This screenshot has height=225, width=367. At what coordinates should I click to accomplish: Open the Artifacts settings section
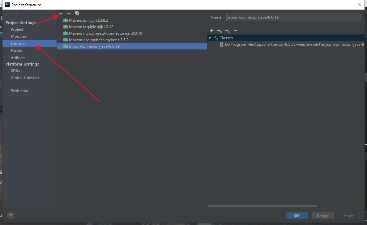point(18,57)
